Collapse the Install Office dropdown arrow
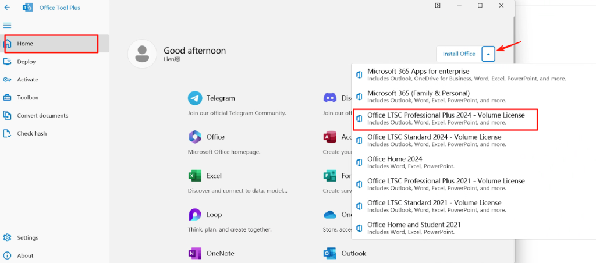The image size is (596, 263). (x=488, y=54)
